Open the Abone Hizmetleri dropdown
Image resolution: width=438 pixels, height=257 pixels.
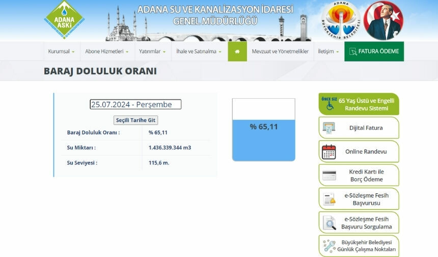coord(106,51)
